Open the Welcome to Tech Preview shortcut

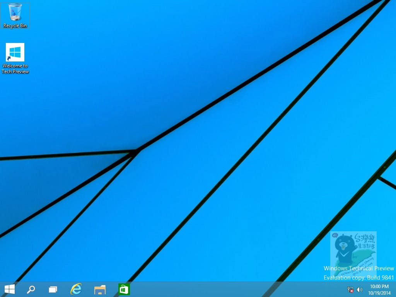click(x=15, y=51)
